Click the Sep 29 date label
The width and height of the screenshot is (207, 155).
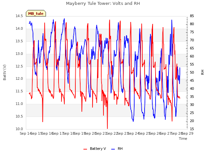pos(188,133)
